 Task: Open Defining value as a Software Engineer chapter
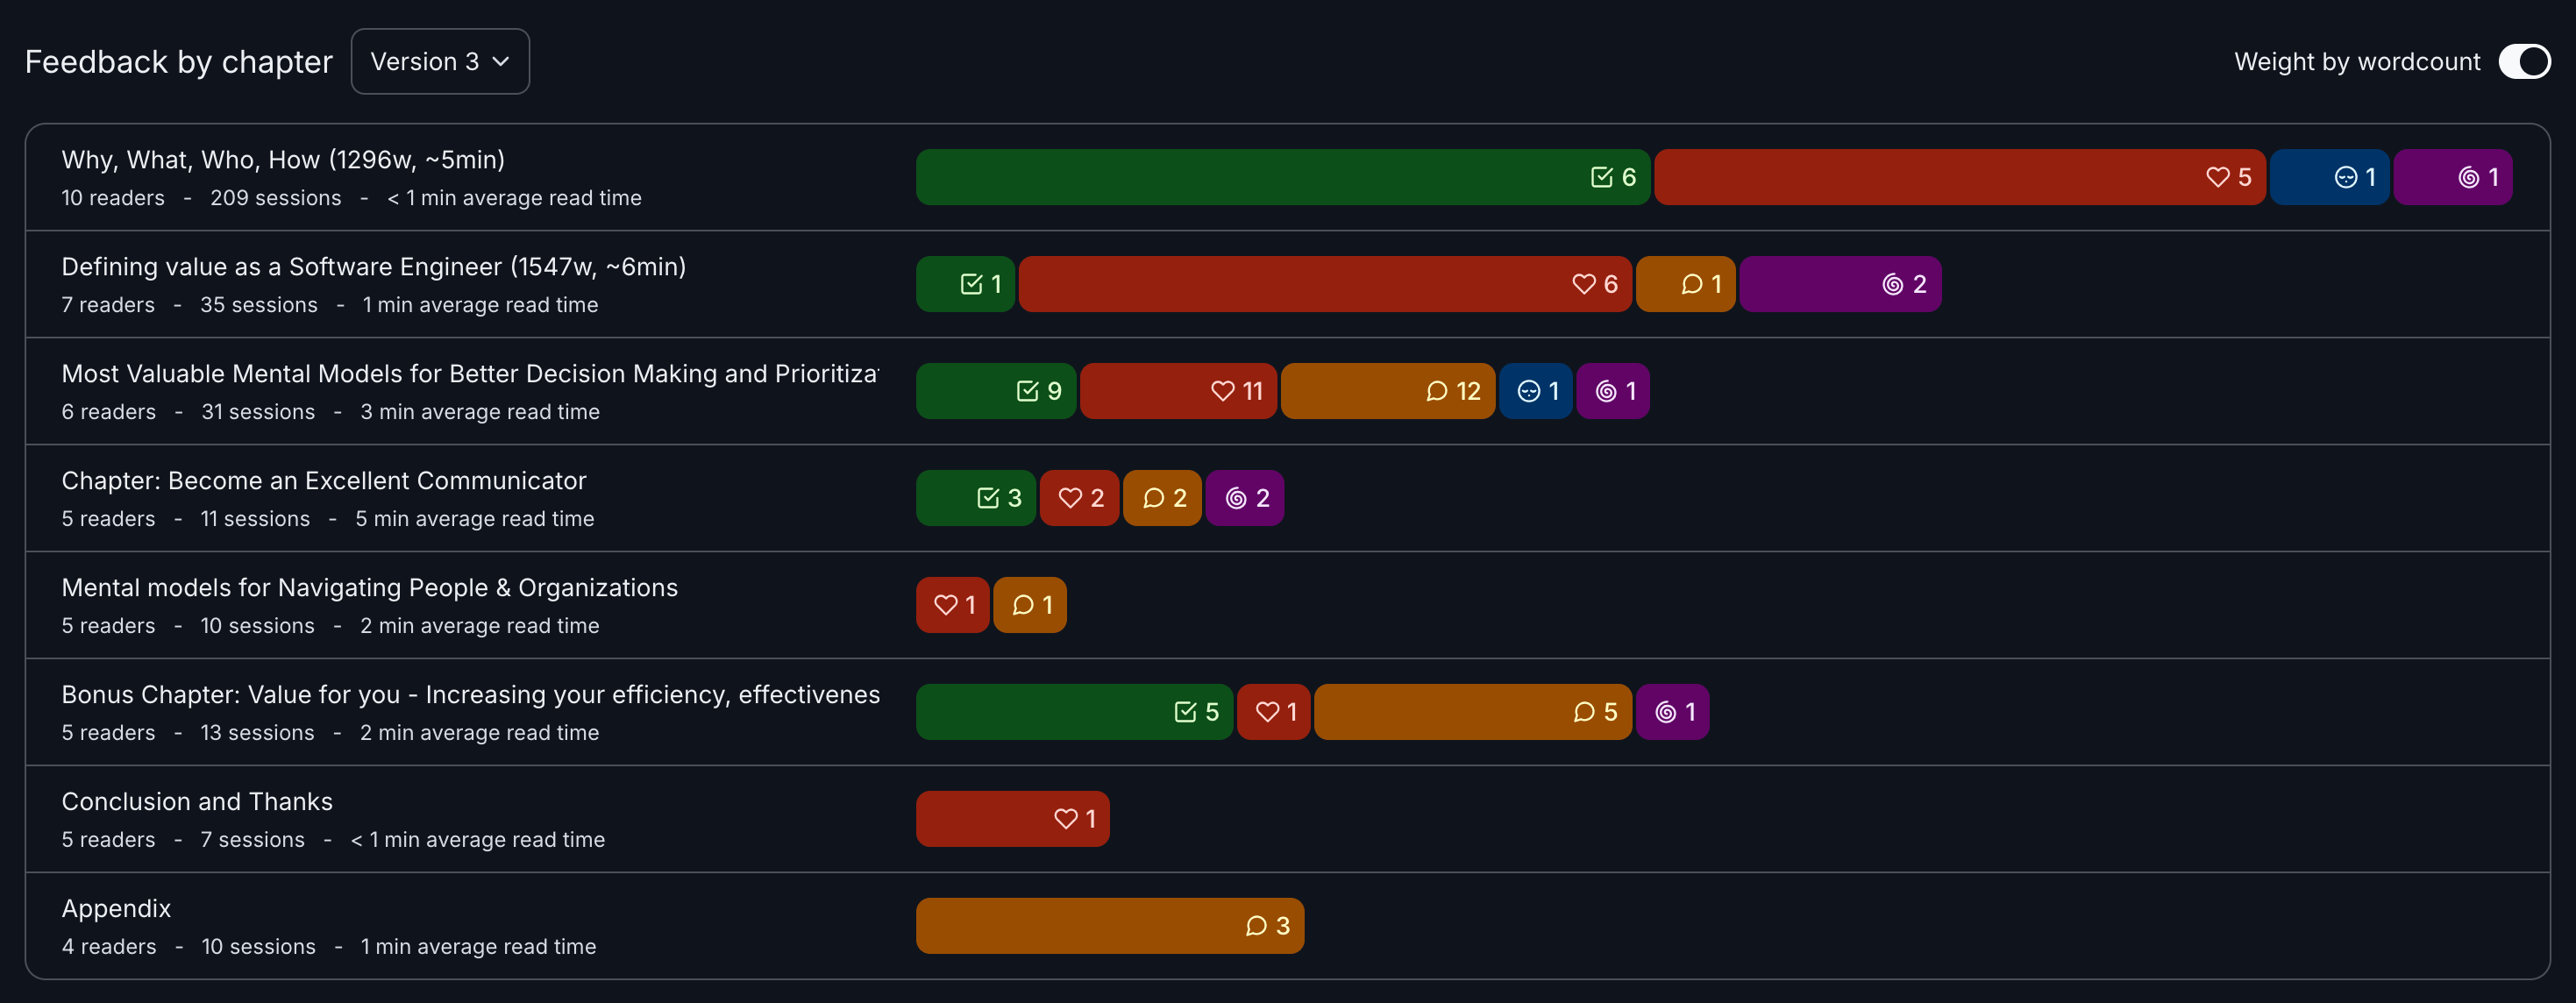(373, 267)
